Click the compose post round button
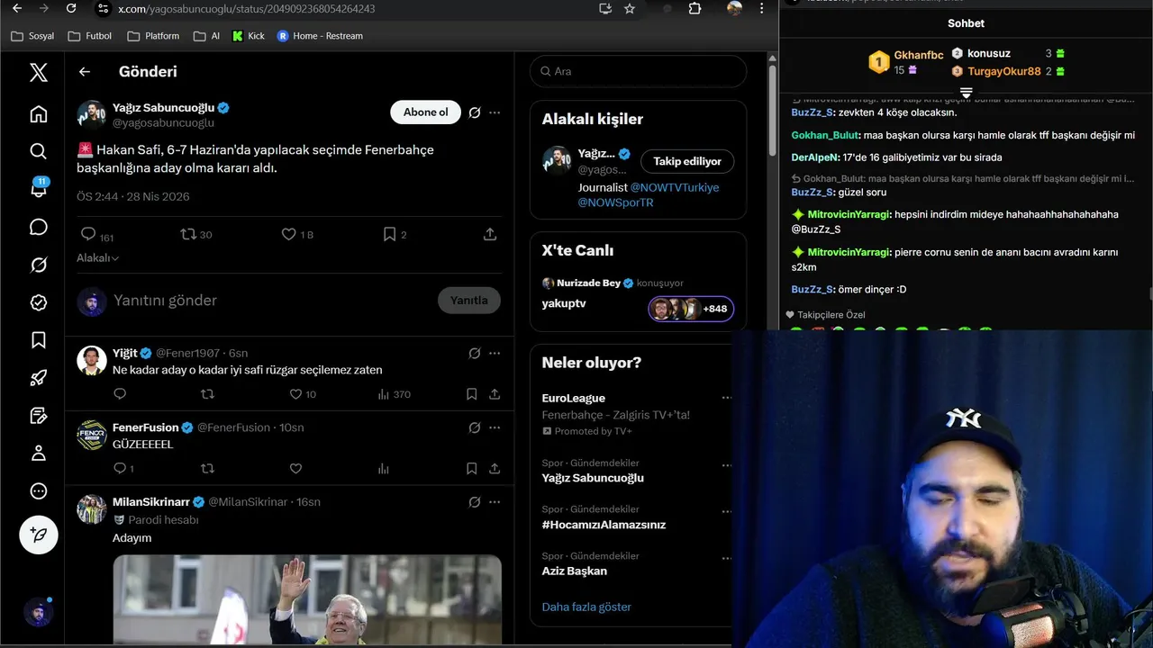 (39, 535)
